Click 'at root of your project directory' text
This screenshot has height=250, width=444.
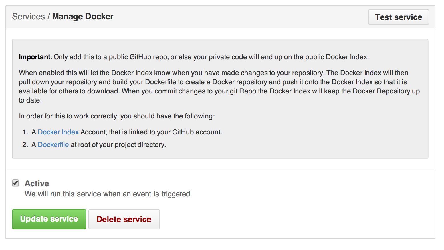[x=118, y=145]
